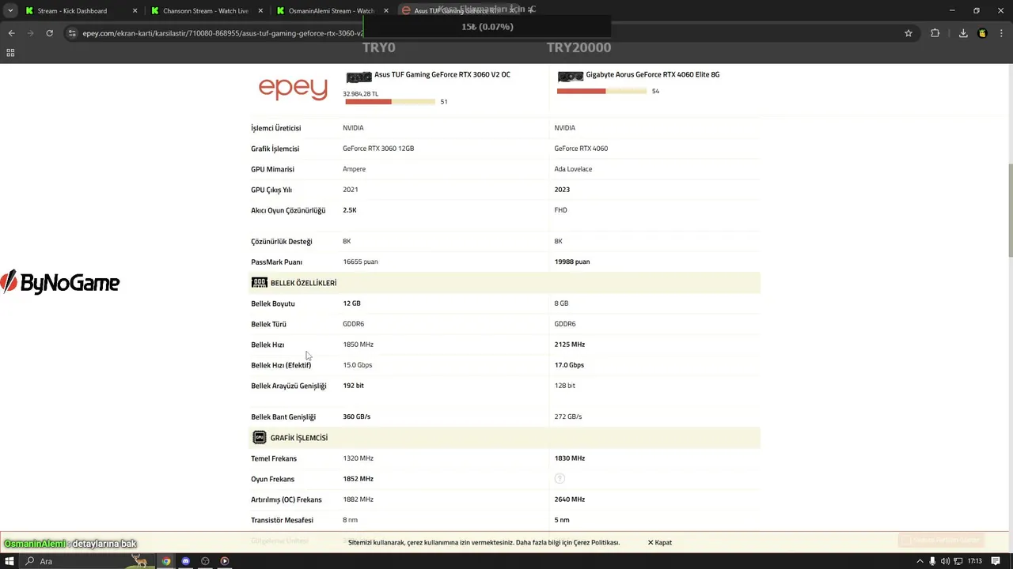
Task: Click the GeForce RTX 3060 12GB value
Action: coord(378,149)
